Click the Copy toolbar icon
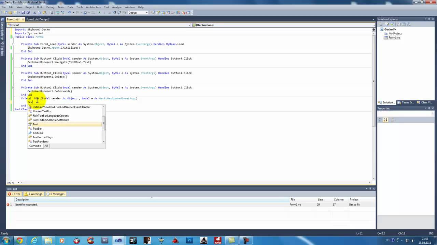The width and height of the screenshot is (437, 245). [x=40, y=13]
